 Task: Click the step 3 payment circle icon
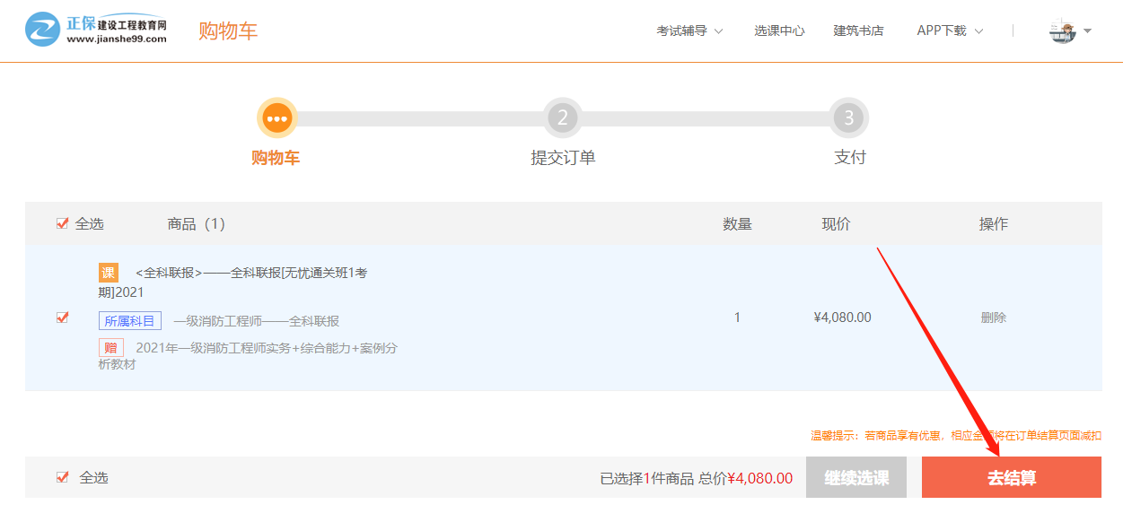tap(848, 117)
